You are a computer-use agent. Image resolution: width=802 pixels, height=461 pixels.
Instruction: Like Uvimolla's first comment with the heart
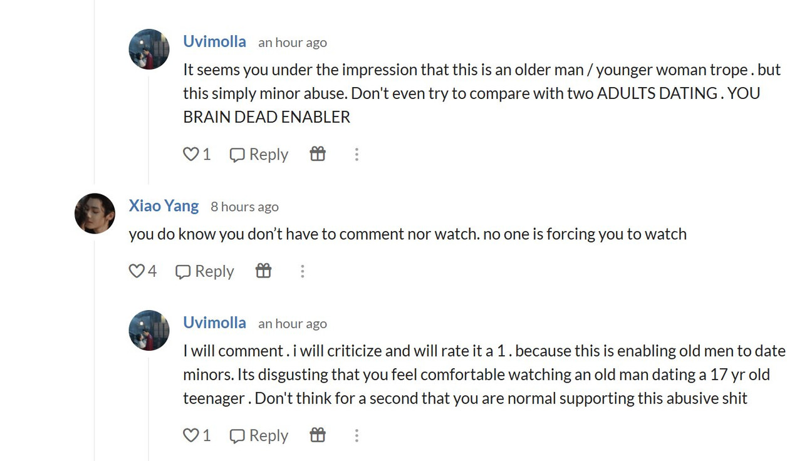coord(190,154)
